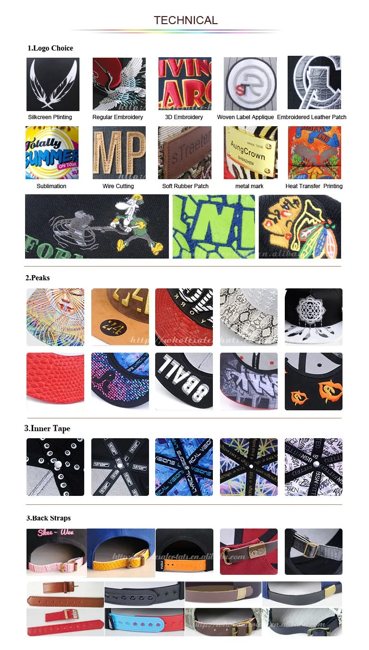This screenshot has width=369, height=650.
Task: Click the Wire Cutting MP letters image
Action: [x=118, y=153]
